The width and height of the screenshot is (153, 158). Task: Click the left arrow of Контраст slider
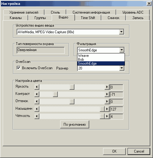pyautogui.click(x=37, y=94)
